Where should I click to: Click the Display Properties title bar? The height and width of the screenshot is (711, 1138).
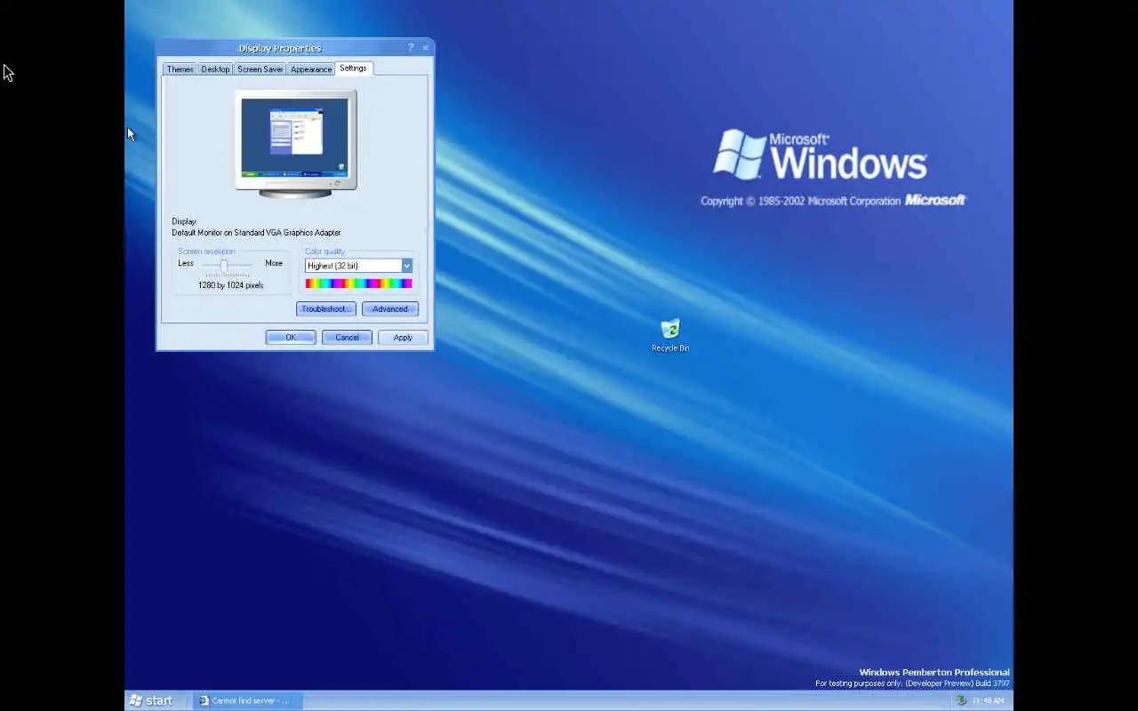(280, 48)
